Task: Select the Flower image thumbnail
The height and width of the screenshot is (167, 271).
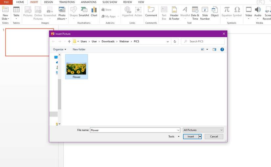Action: pos(77,67)
